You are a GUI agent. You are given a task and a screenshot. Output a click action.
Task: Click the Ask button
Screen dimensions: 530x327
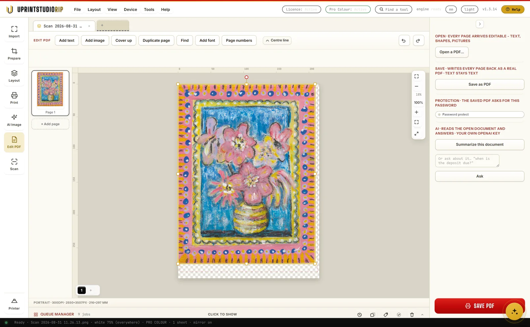(480, 176)
